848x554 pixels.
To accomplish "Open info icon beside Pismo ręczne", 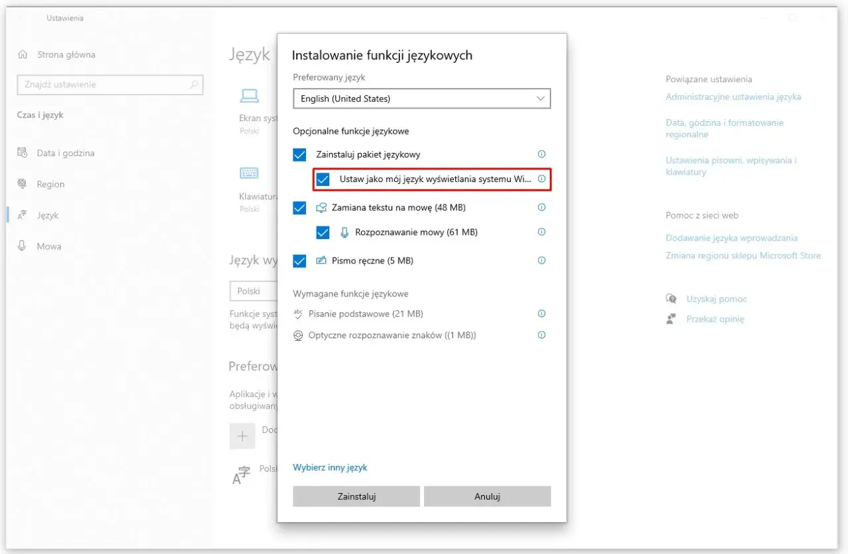I will (x=541, y=260).
